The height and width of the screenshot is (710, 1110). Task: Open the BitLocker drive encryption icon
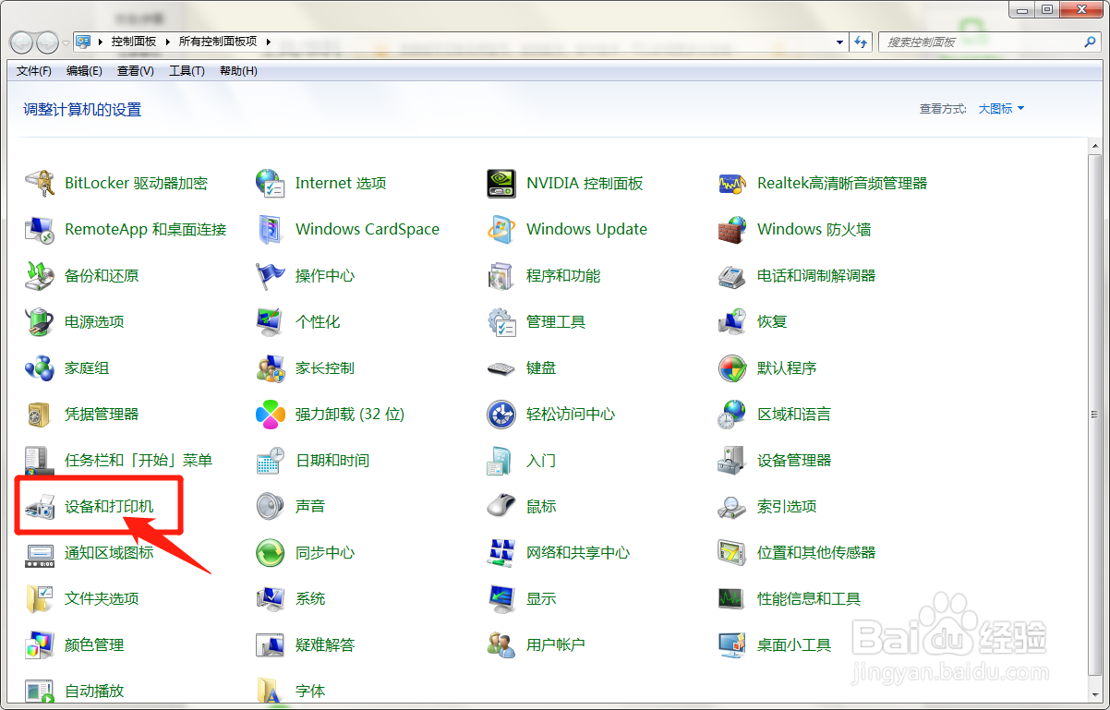(40, 183)
